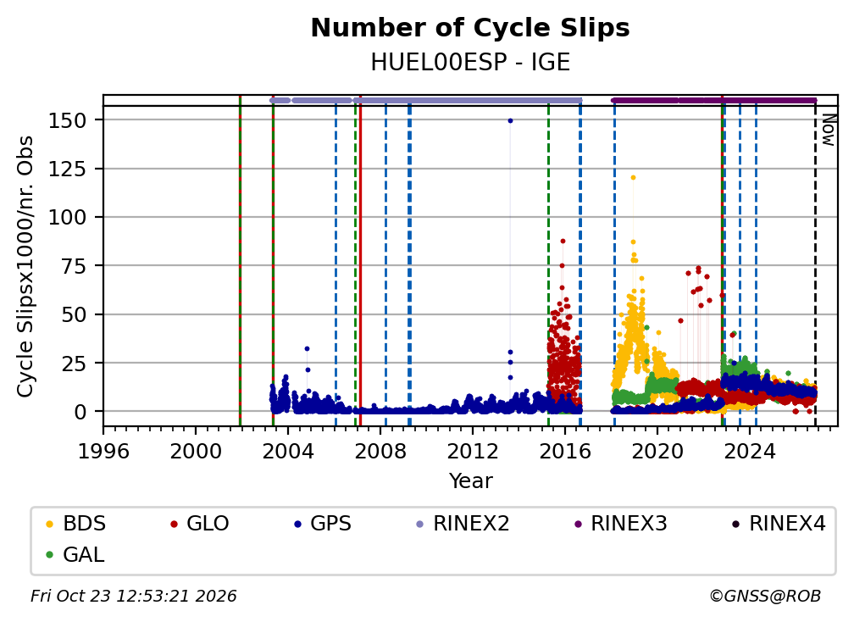This screenshot has width=854, height=622.
Task: Click the GLO red legend marker
Action: (x=174, y=525)
